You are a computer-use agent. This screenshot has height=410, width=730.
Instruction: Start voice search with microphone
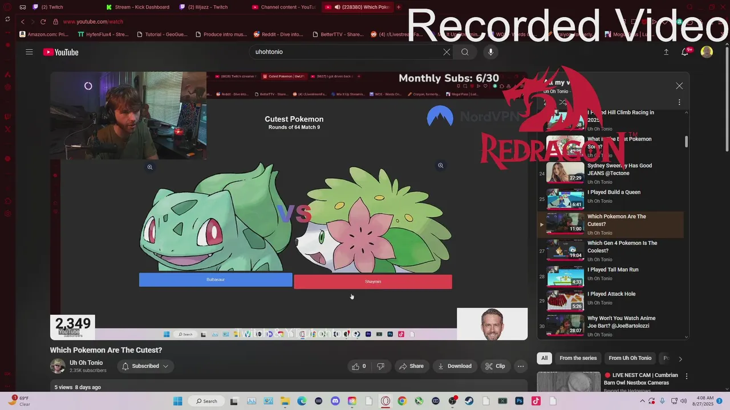(490, 52)
